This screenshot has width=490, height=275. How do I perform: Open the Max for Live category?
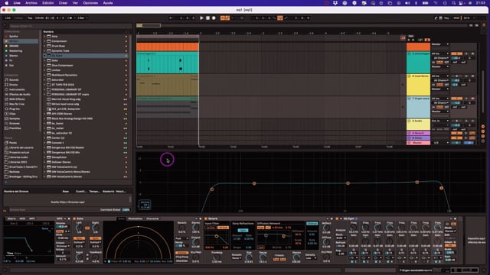point(17,104)
